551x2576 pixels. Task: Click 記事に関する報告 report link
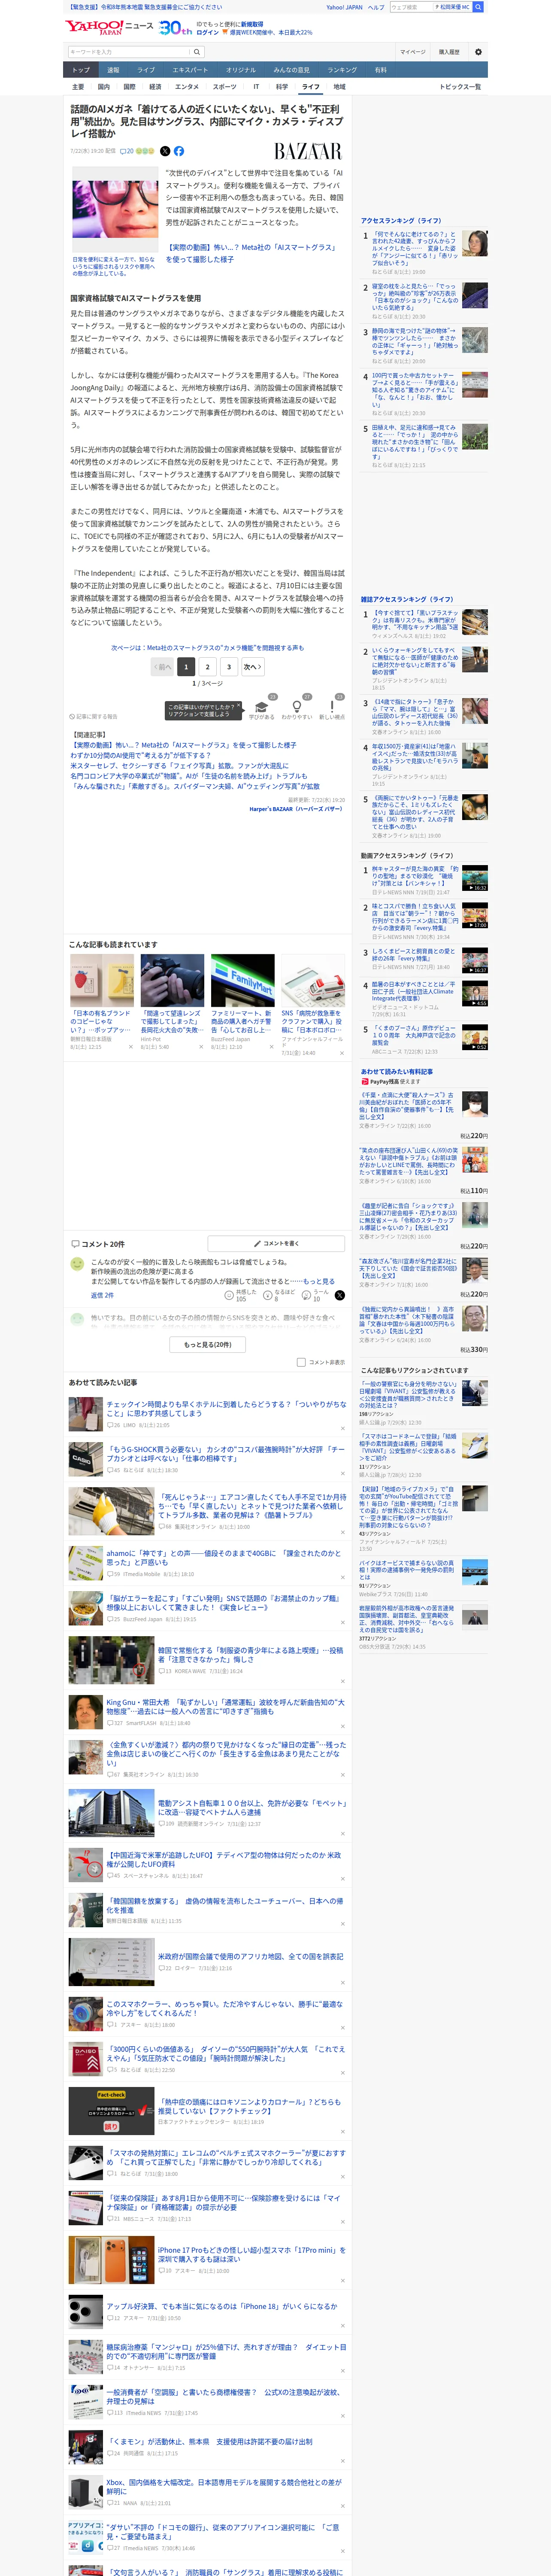[x=94, y=716]
